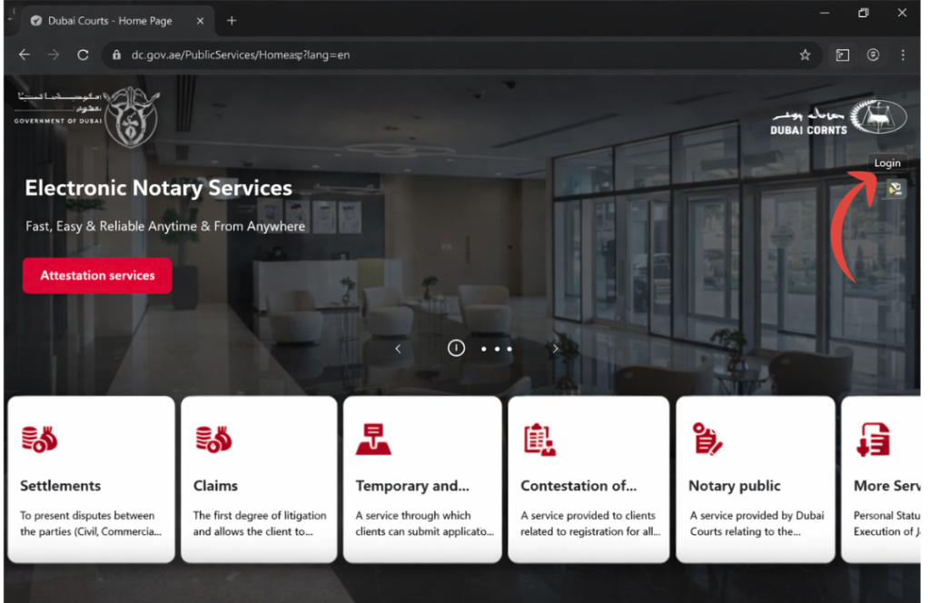Click the Dubai Courts logo
The image size is (930, 603).
[838, 118]
